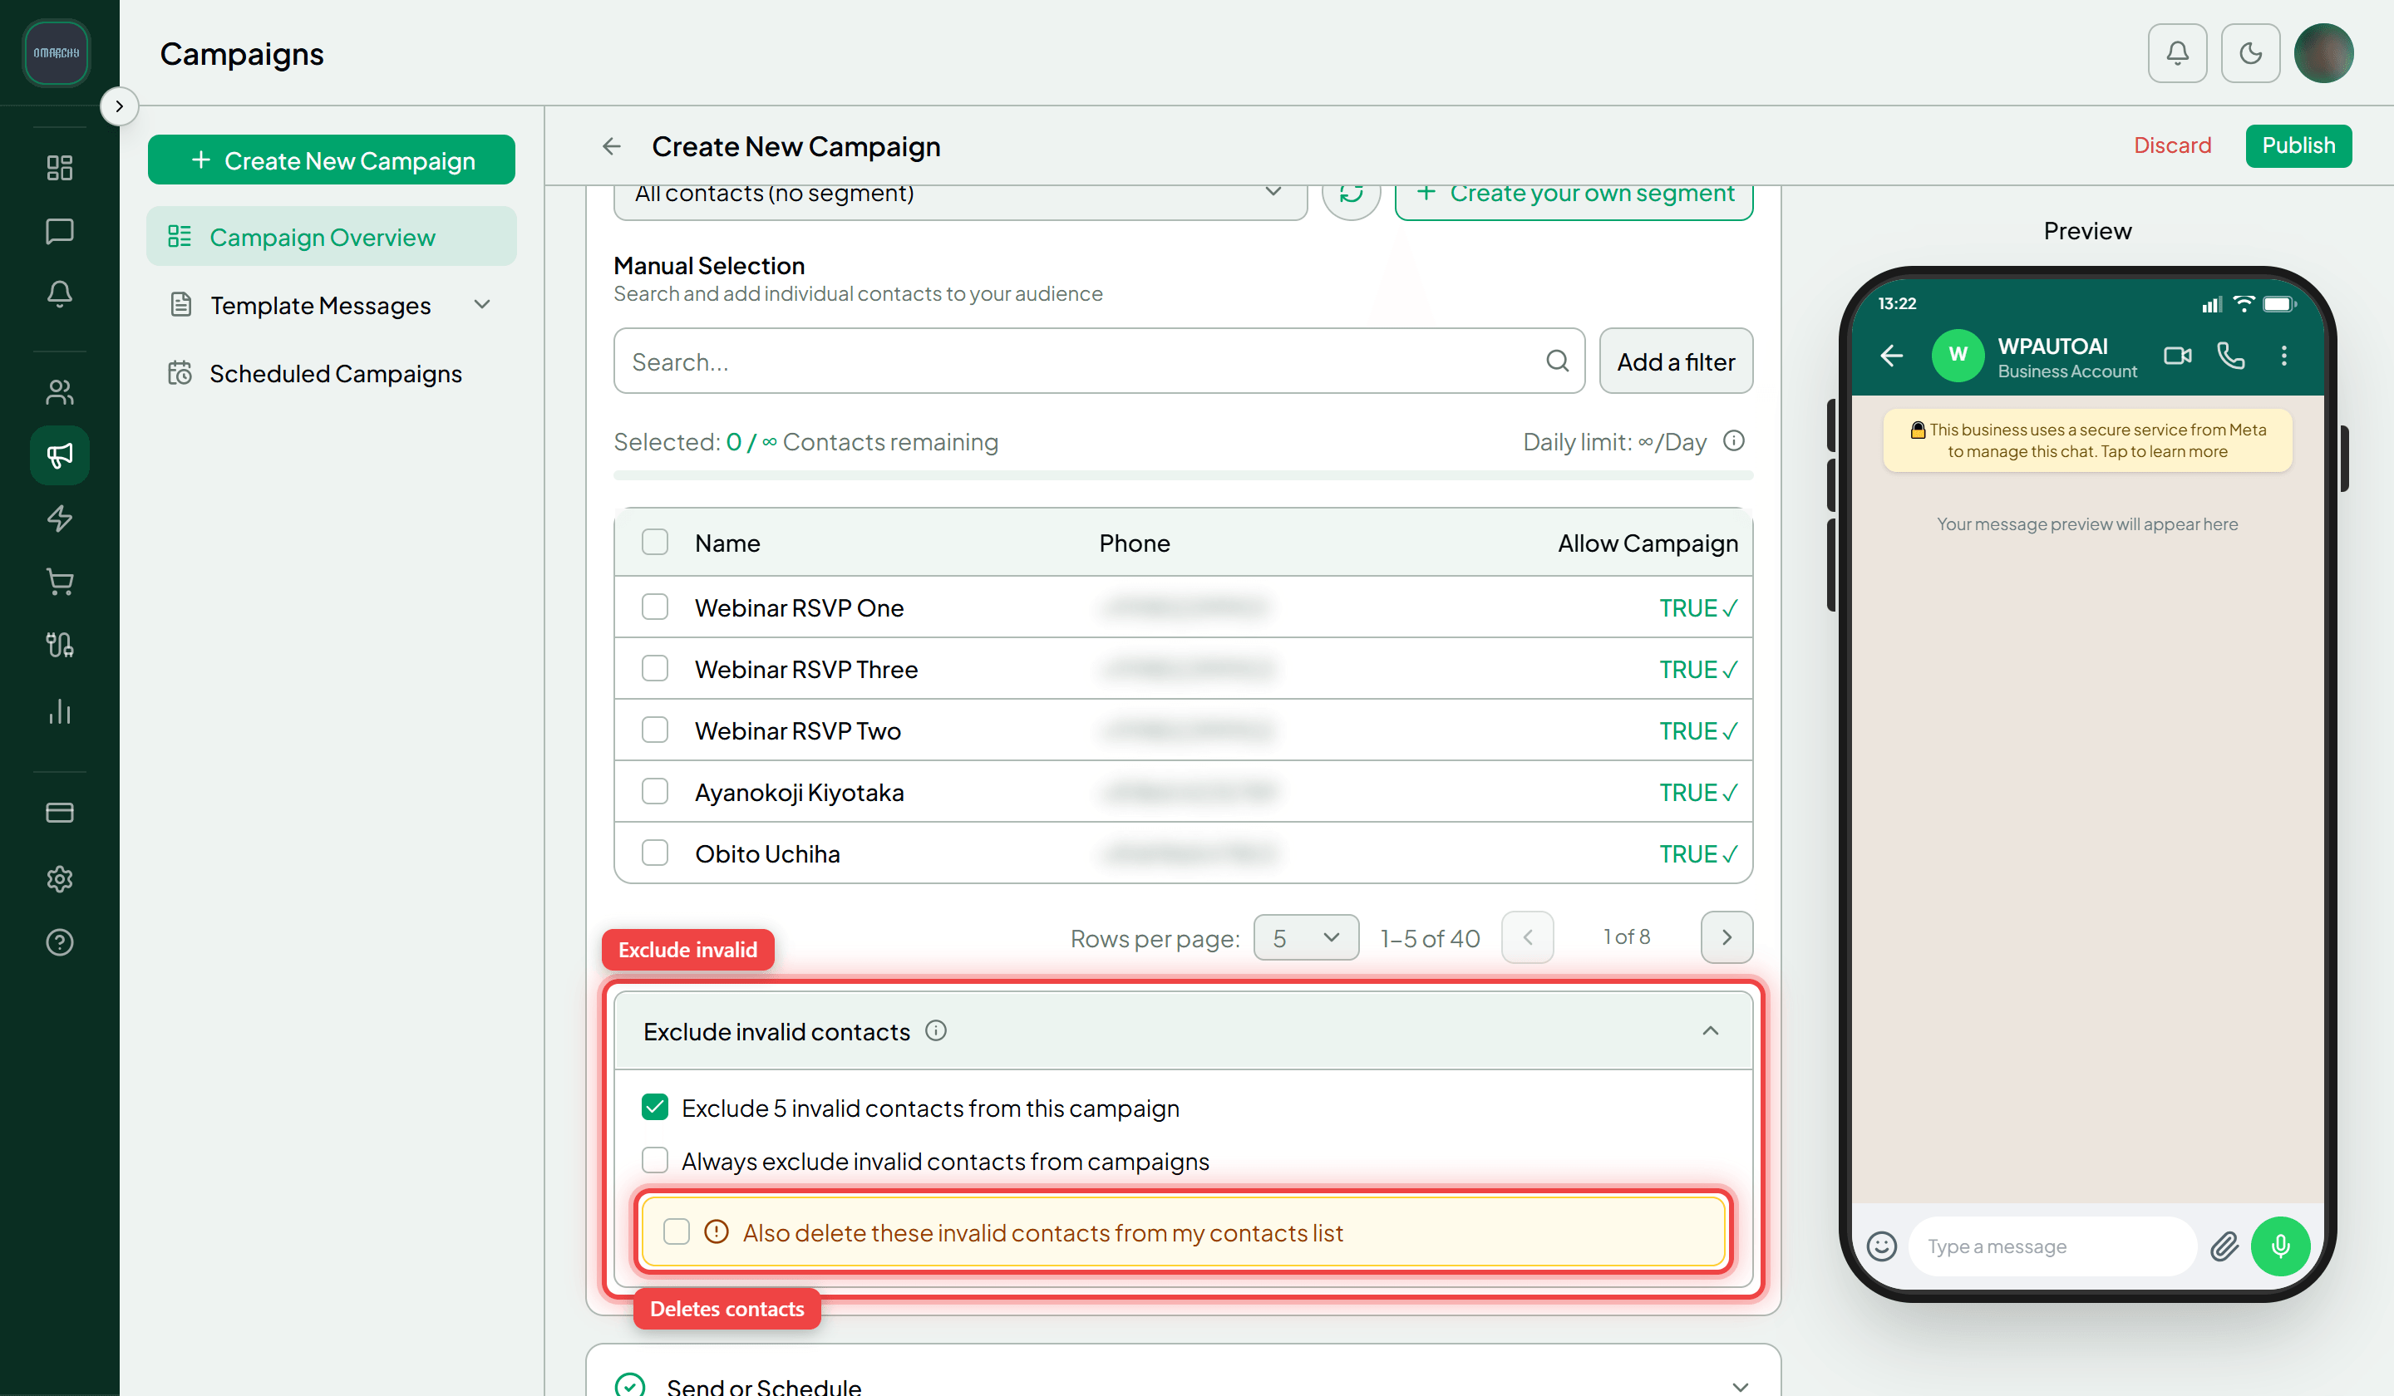Tap the attachment paperclip in preview
The width and height of the screenshot is (2394, 1396).
(x=2224, y=1246)
